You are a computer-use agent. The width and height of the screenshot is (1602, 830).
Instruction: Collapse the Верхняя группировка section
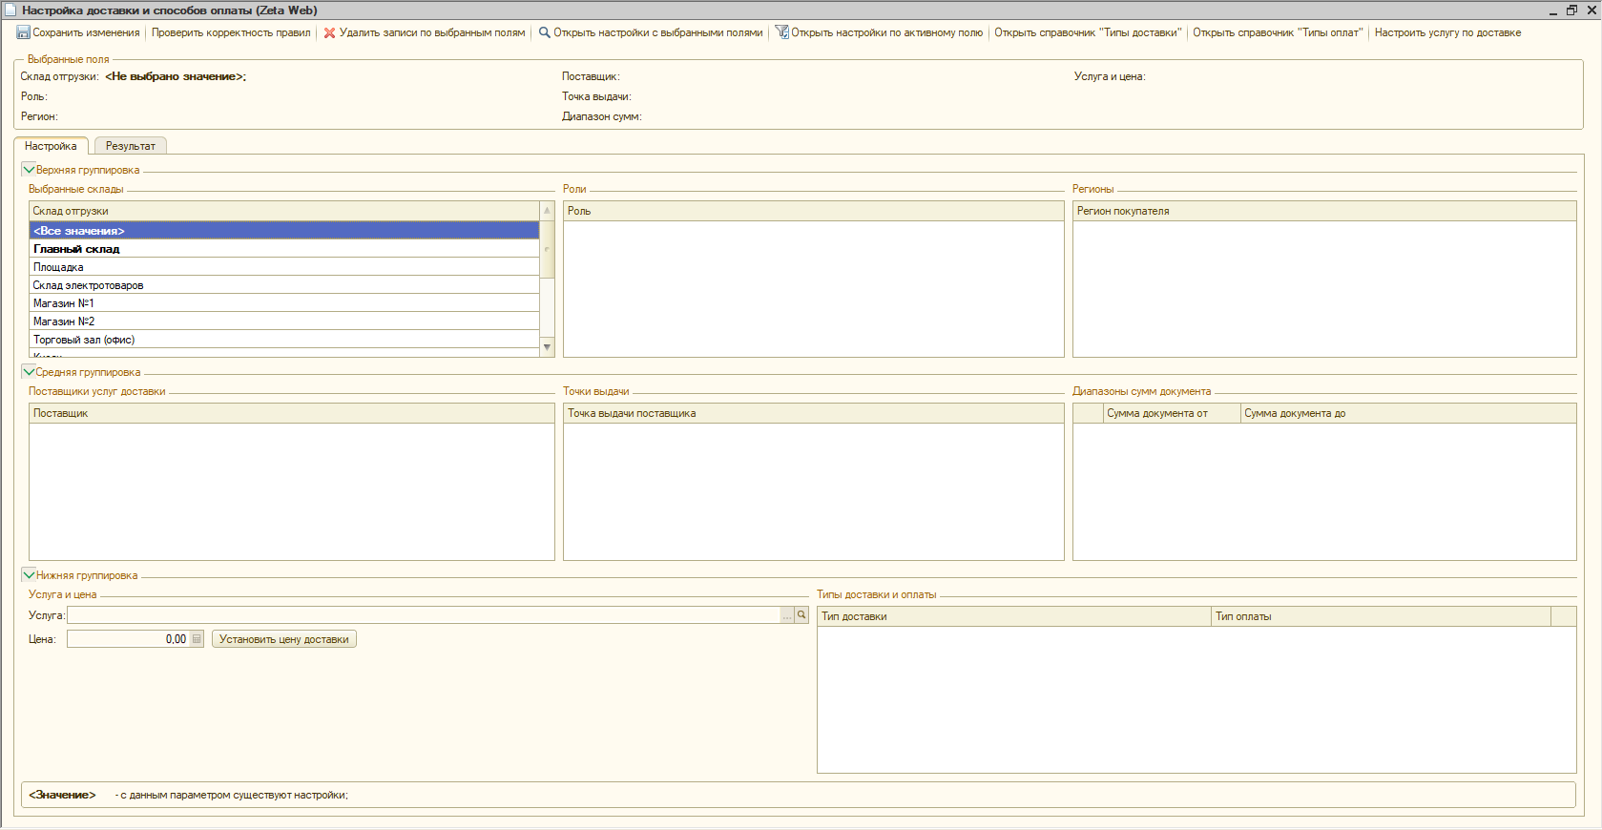pyautogui.click(x=29, y=170)
